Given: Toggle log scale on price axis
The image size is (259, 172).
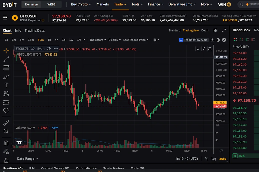Looking at the screenshot, I should pos(214,159).
